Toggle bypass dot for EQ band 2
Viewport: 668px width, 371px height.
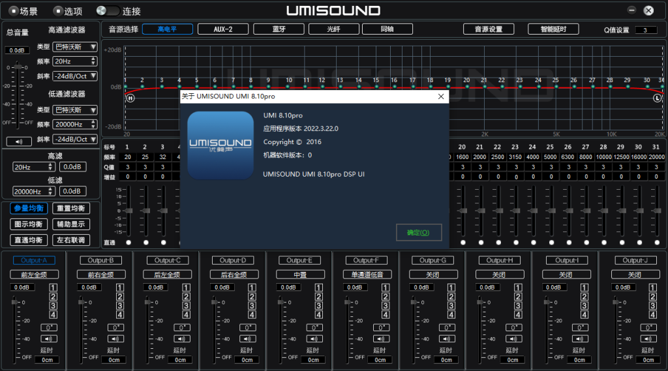tap(146, 243)
